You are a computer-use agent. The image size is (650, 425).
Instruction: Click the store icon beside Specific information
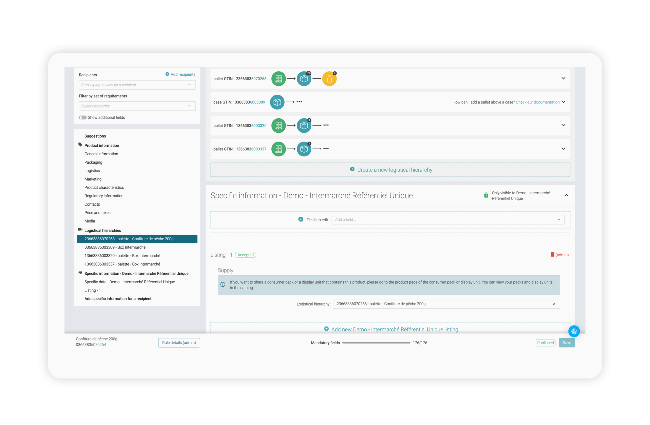pyautogui.click(x=80, y=273)
